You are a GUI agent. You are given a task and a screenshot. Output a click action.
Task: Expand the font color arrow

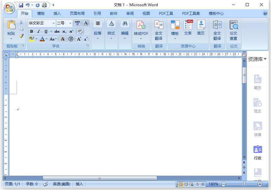point(47,39)
